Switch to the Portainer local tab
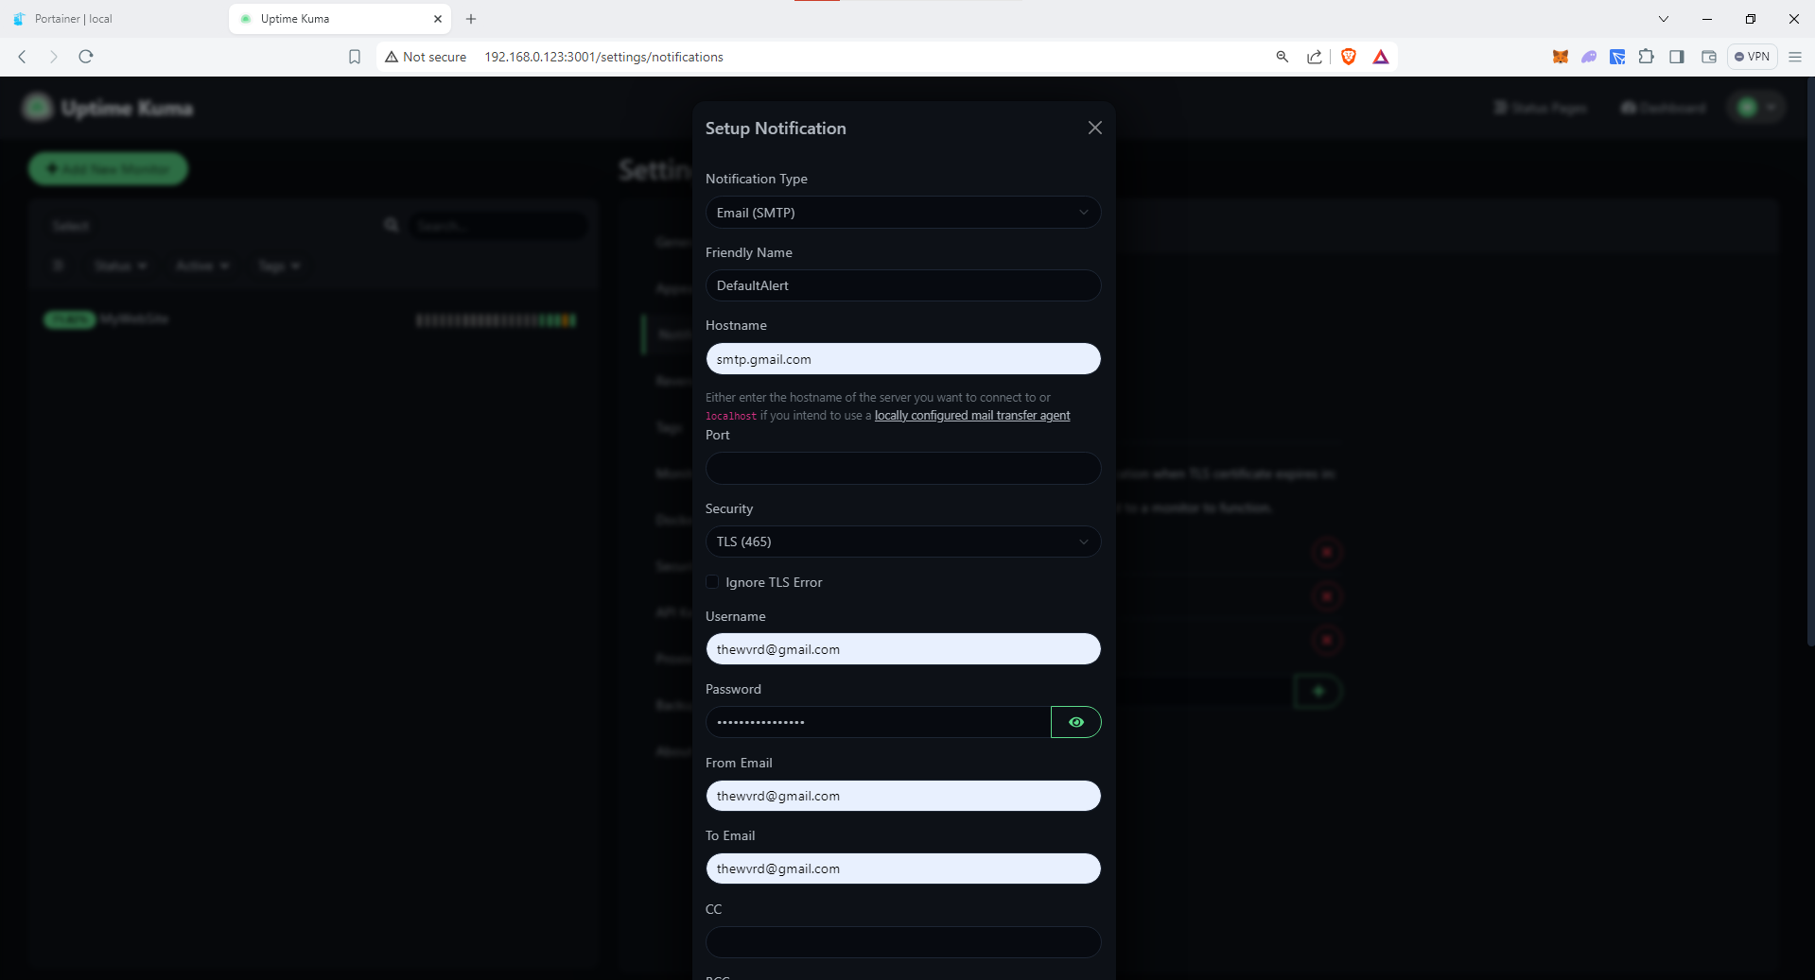The image size is (1815, 980). (x=112, y=19)
